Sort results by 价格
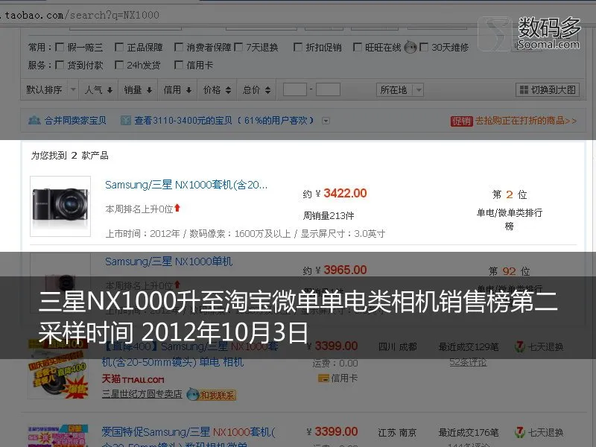 tap(217, 90)
